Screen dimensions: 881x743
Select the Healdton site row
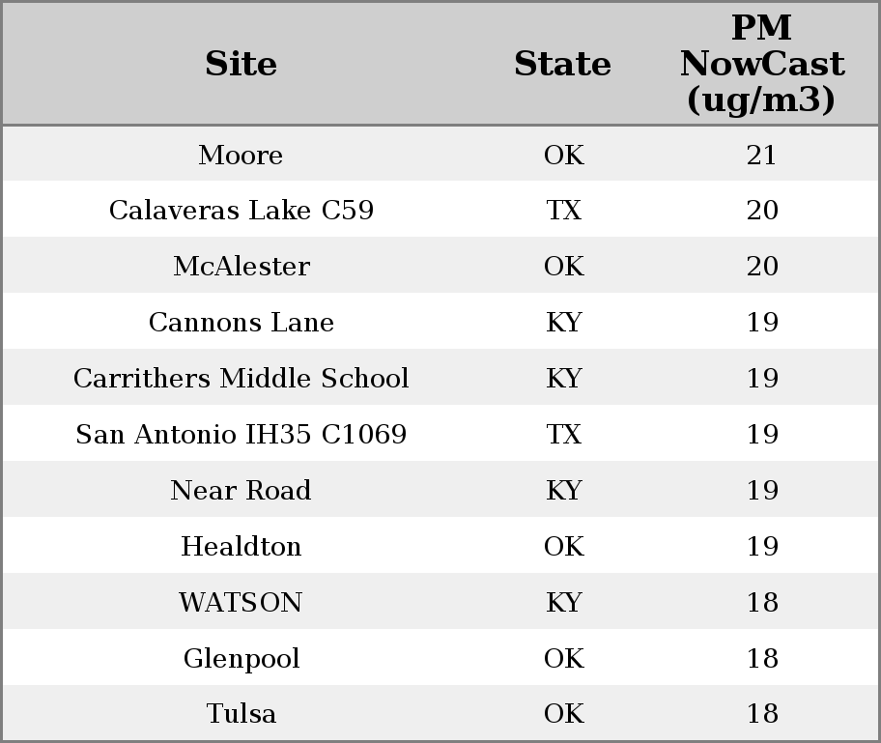pyautogui.click(x=440, y=545)
